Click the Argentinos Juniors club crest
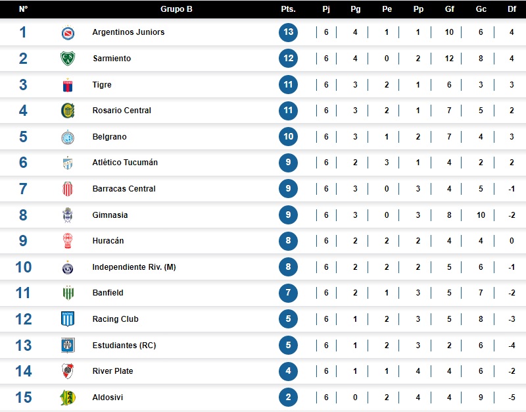This screenshot has height=412, width=526. (x=68, y=32)
